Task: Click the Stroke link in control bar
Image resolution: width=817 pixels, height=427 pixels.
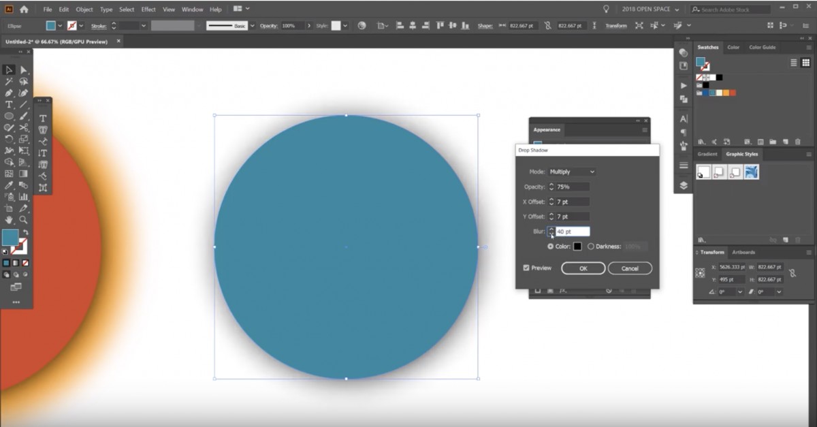Action: (98, 26)
